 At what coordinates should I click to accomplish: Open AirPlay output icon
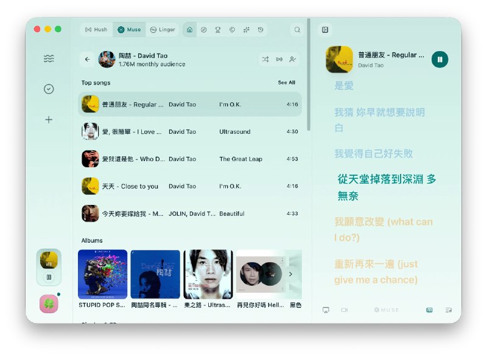pyautogui.click(x=326, y=310)
